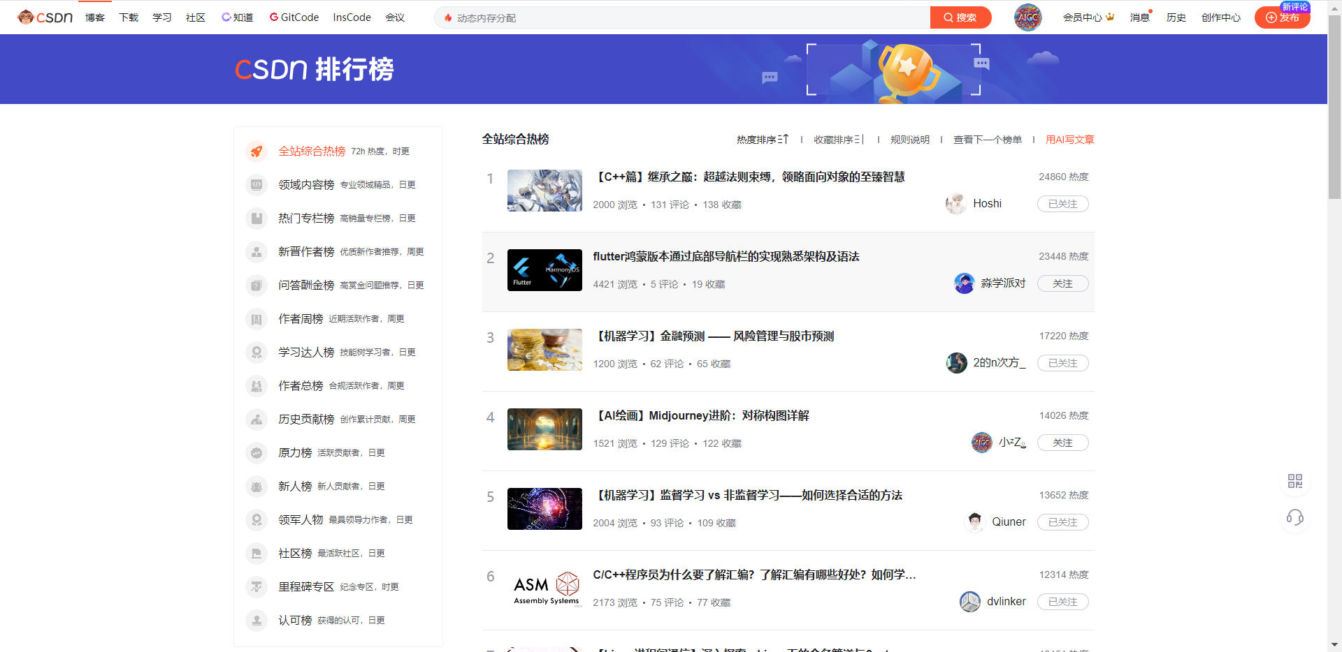Open article 【C++篇】继承之巅
The image size is (1342, 652).
click(x=749, y=177)
